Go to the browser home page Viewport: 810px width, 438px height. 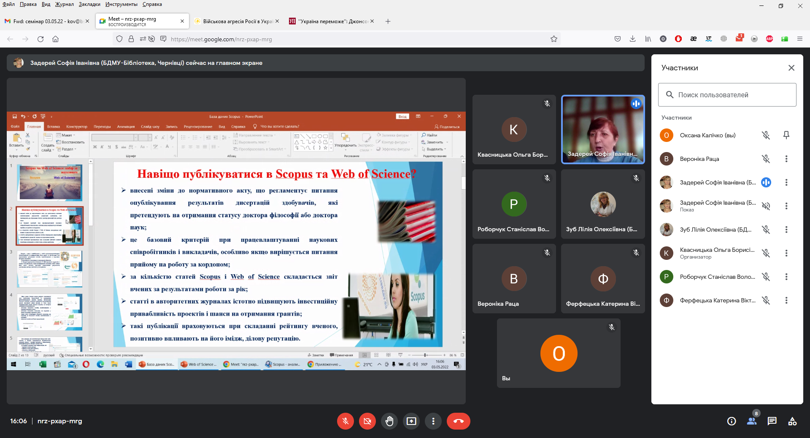(55, 39)
